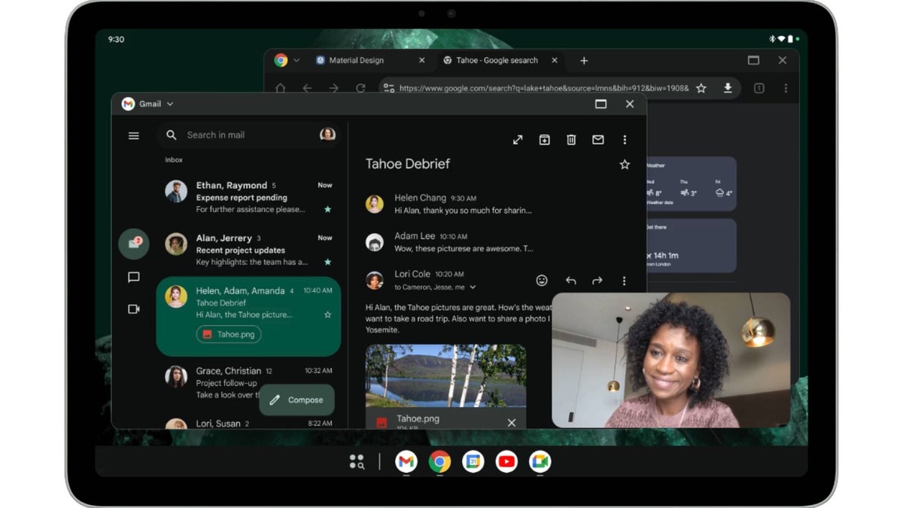
Task: Click Chrome forward arrow
Action: point(333,88)
